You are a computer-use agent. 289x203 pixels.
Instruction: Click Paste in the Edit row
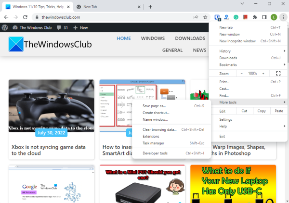coord(278,111)
